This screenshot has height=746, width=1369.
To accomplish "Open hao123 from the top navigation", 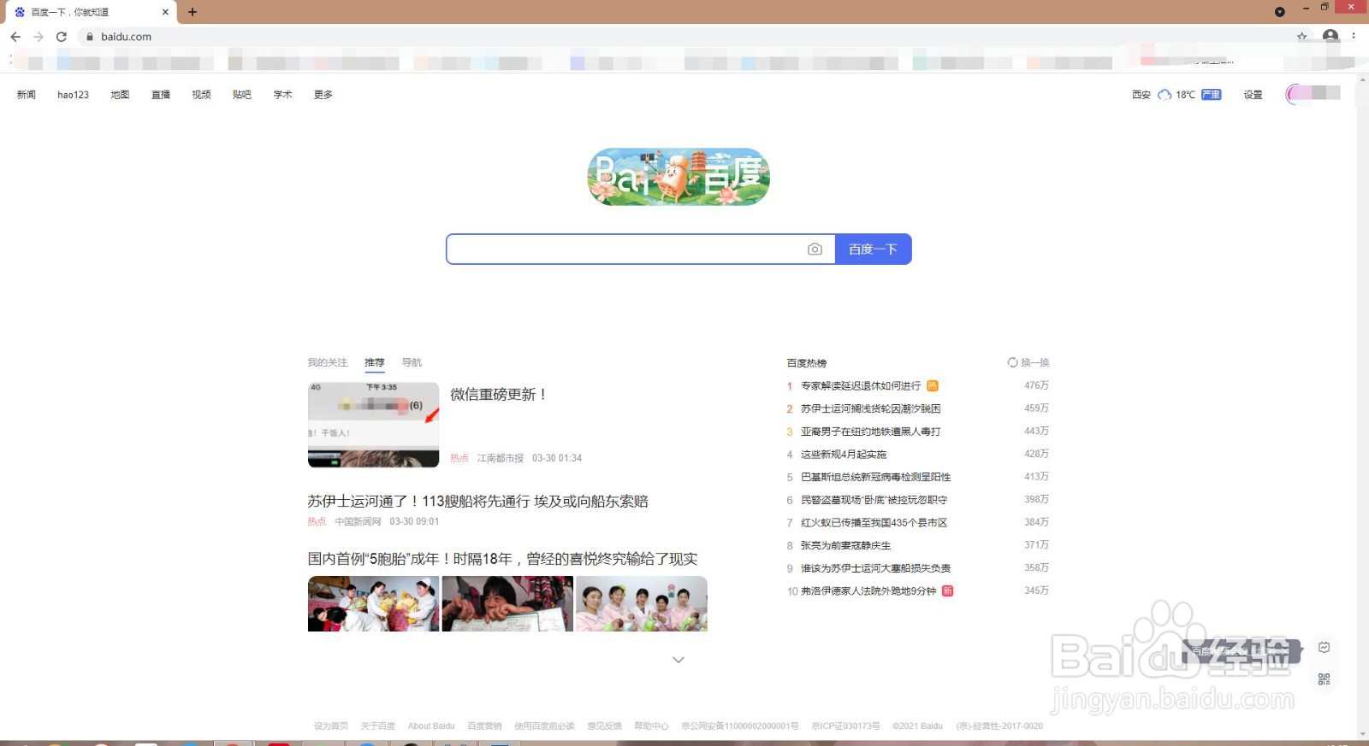I will click(x=73, y=95).
